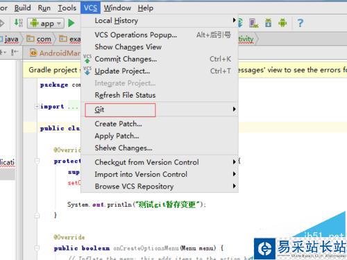
Task: Click Commit Changes menu item
Action: point(160,59)
